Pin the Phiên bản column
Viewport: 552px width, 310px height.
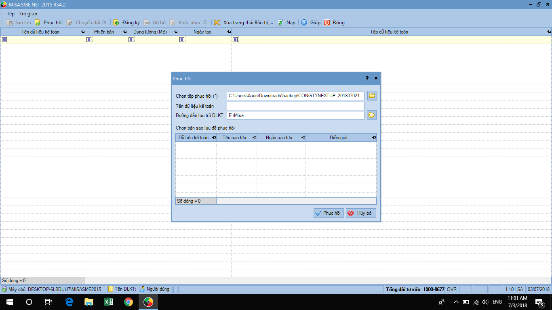pos(124,32)
